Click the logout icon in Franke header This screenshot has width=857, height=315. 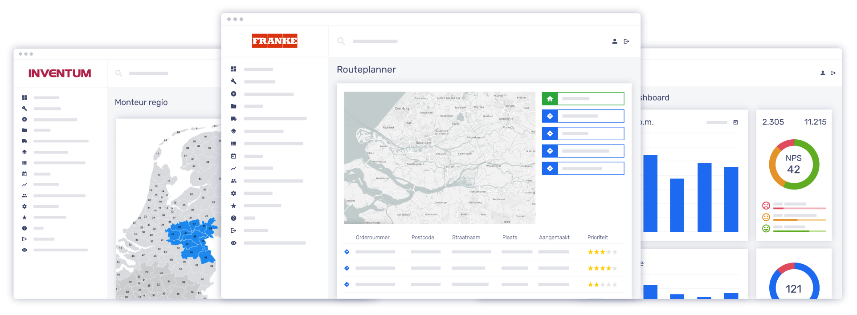click(x=626, y=41)
